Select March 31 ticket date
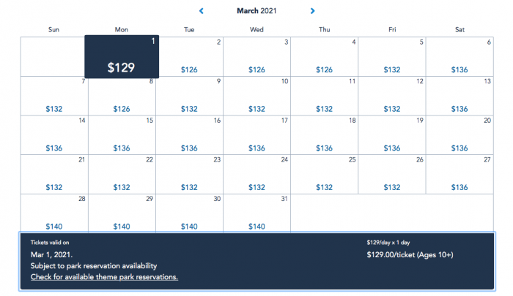Viewport: 513px width, 296px height. point(256,213)
